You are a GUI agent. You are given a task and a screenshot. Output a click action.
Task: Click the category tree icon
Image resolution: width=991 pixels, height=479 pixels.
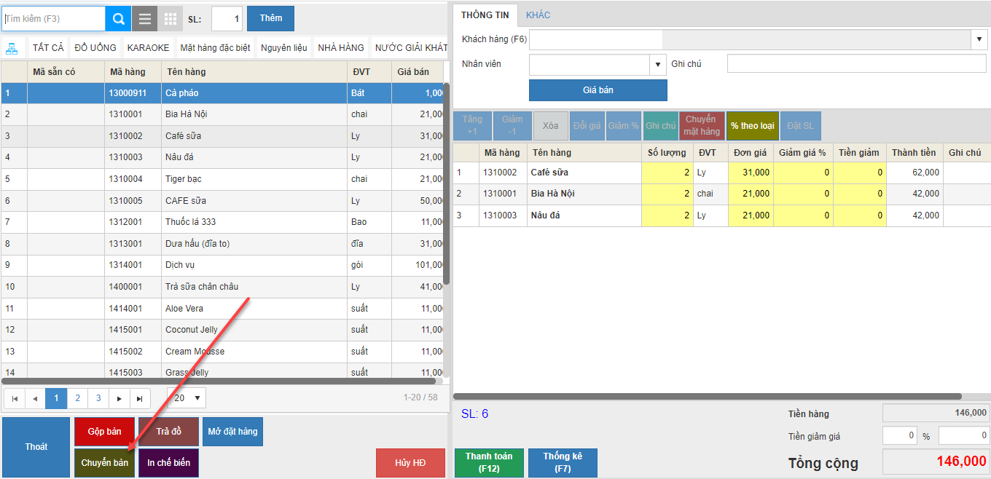(x=12, y=48)
